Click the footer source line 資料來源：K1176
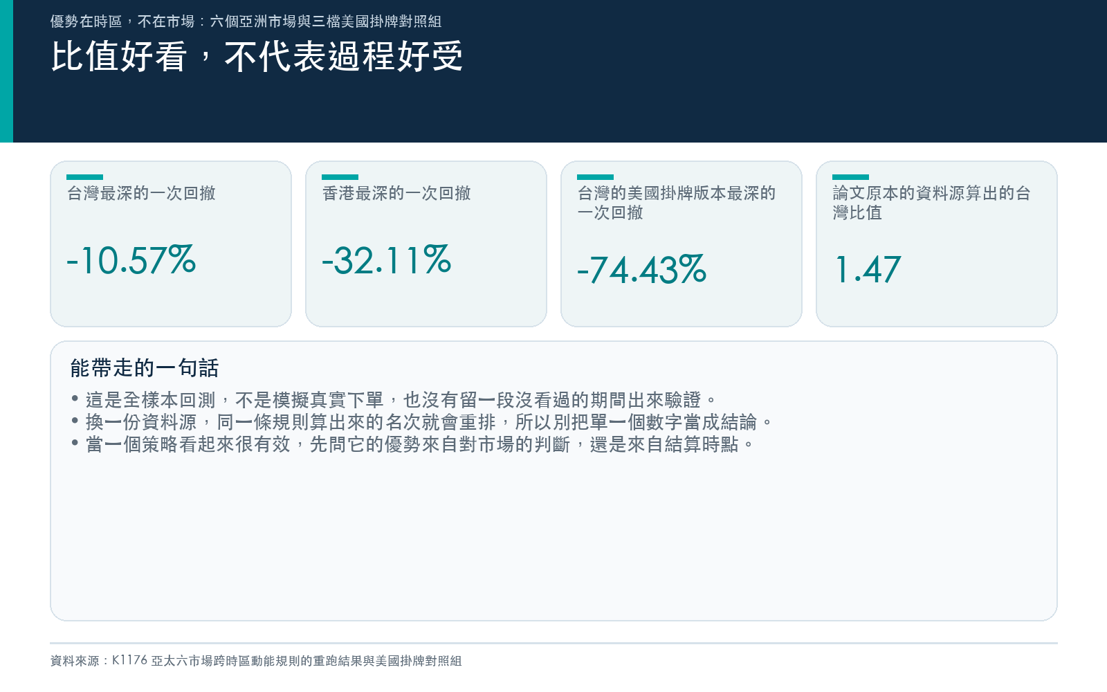 pos(256,661)
